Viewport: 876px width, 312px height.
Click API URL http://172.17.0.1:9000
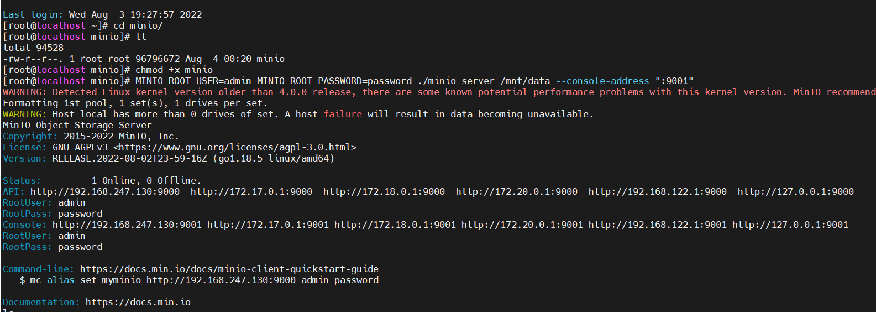coord(251,192)
